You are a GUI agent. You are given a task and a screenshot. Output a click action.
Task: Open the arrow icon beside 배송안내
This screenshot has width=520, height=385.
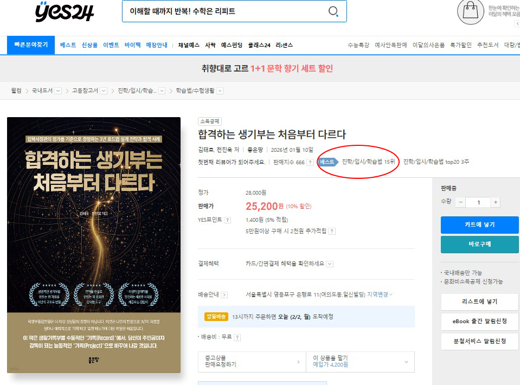tap(224, 295)
